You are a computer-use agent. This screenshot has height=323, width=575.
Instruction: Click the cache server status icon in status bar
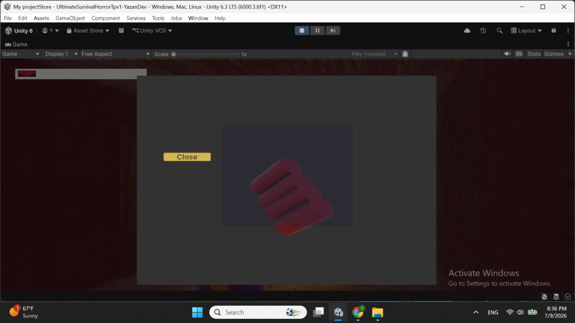556,297
